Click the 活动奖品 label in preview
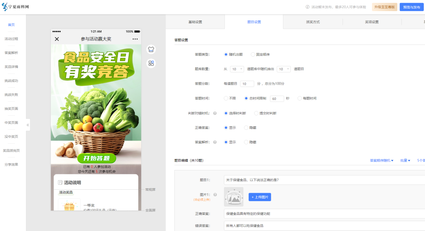Image resolution: width=425 pixels, height=231 pixels. (66, 192)
